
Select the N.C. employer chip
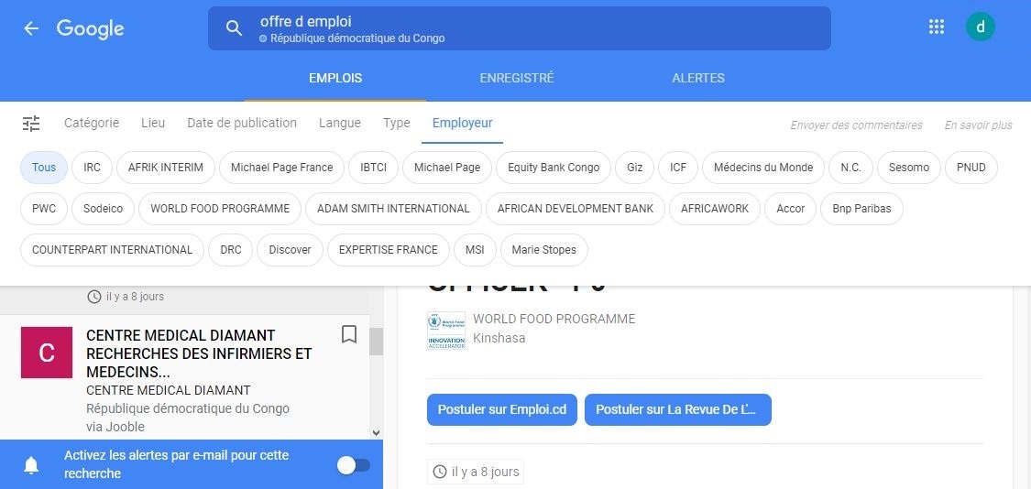(x=850, y=168)
